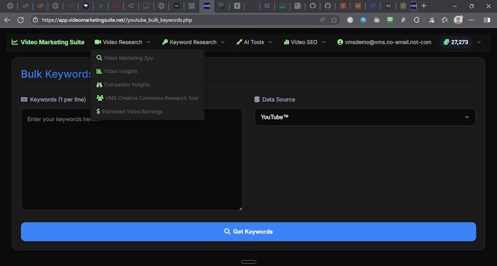This screenshot has width=497, height=266.
Task: Click inside the Keywords text area
Action: (131, 160)
